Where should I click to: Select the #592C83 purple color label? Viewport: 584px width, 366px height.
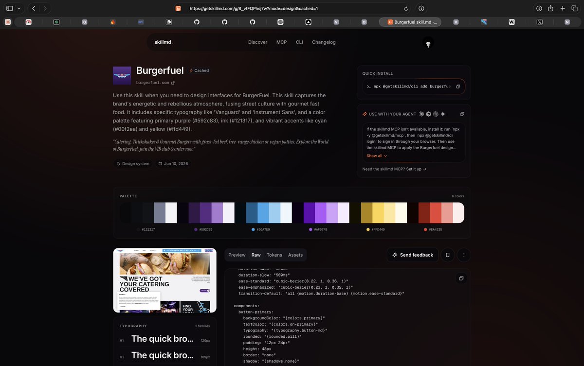click(x=203, y=229)
